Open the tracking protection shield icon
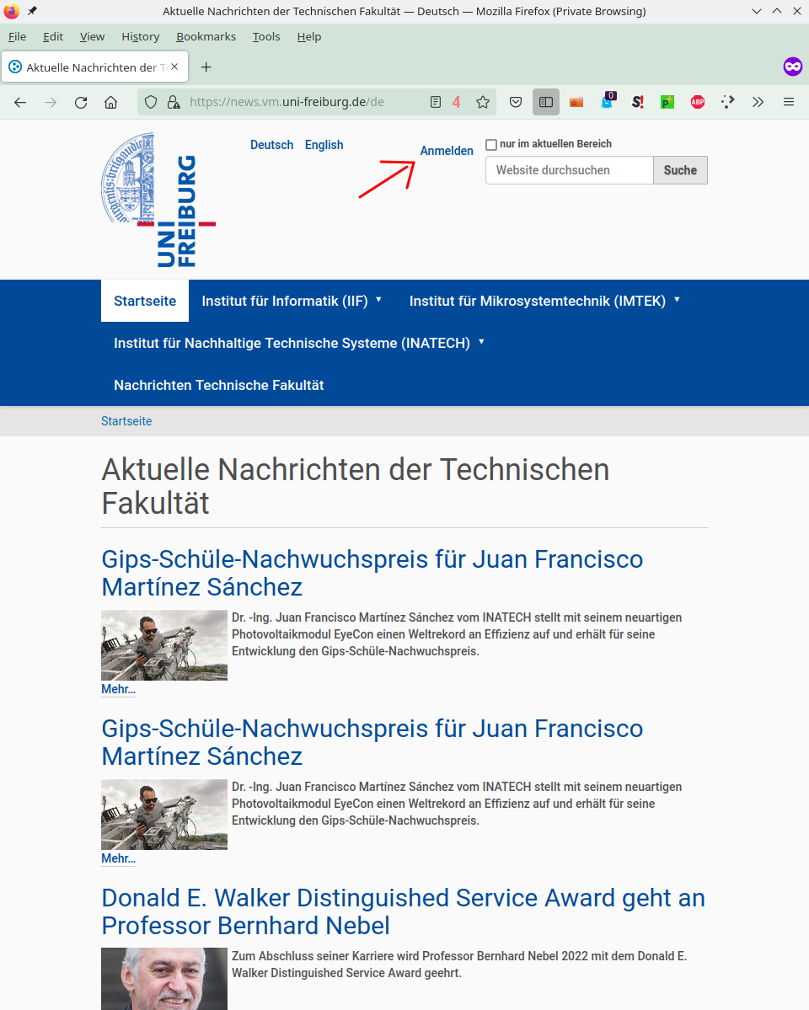The height and width of the screenshot is (1010, 809). click(151, 102)
